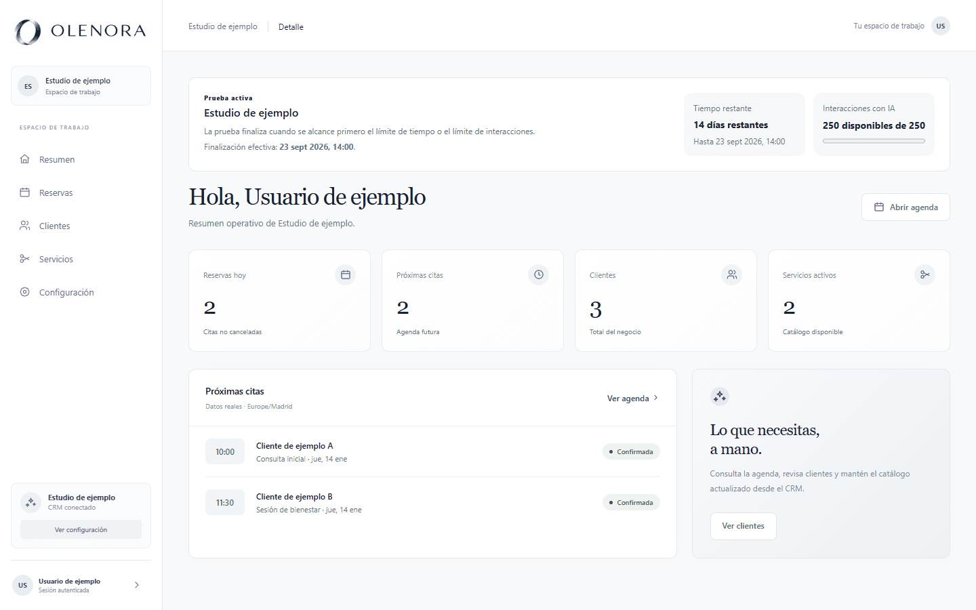The width and height of the screenshot is (976, 610).
Task: Click the Abrir agenda button
Action: 906,207
